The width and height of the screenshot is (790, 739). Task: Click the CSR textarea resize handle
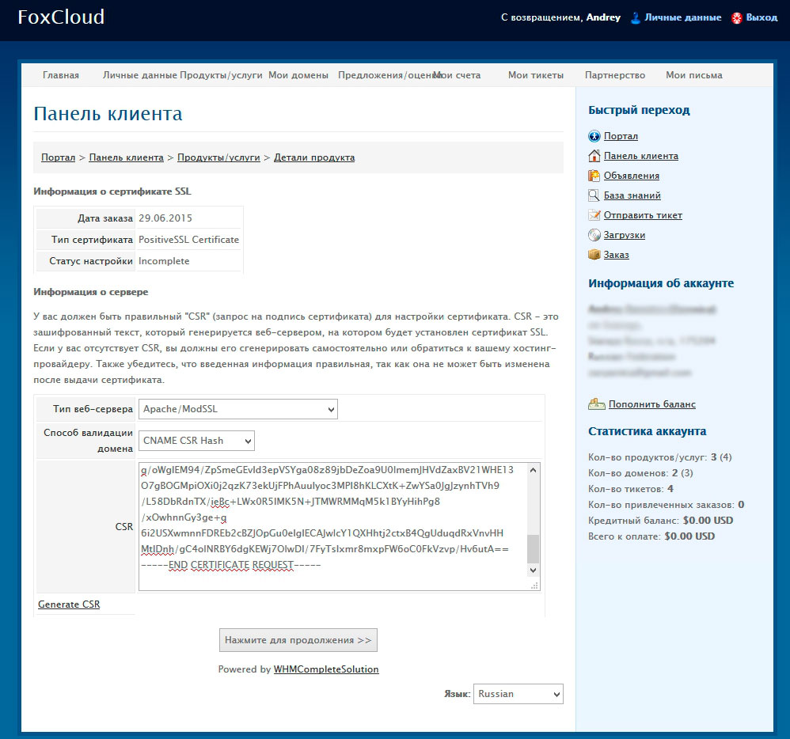[534, 585]
